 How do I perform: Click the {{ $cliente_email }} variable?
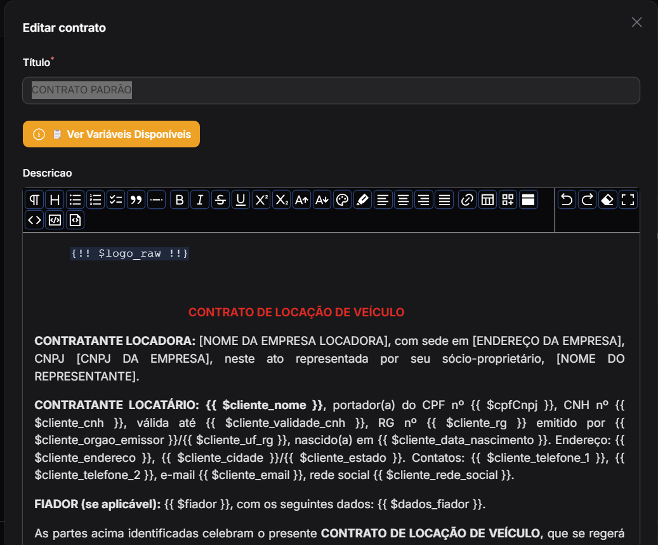tap(251, 475)
